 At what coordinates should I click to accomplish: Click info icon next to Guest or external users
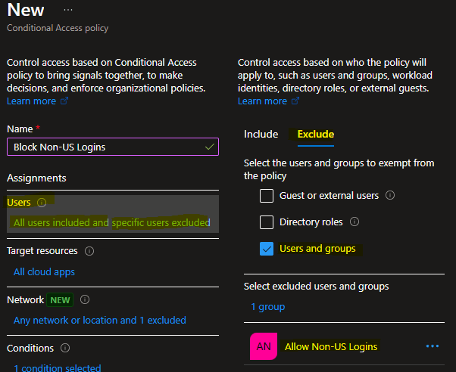(390, 196)
